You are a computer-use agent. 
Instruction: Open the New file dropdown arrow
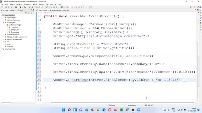[x=4, y=7]
